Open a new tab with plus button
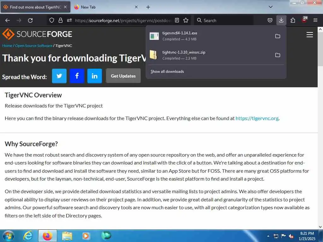Viewport: 323px width, 242px height. pos(148,7)
